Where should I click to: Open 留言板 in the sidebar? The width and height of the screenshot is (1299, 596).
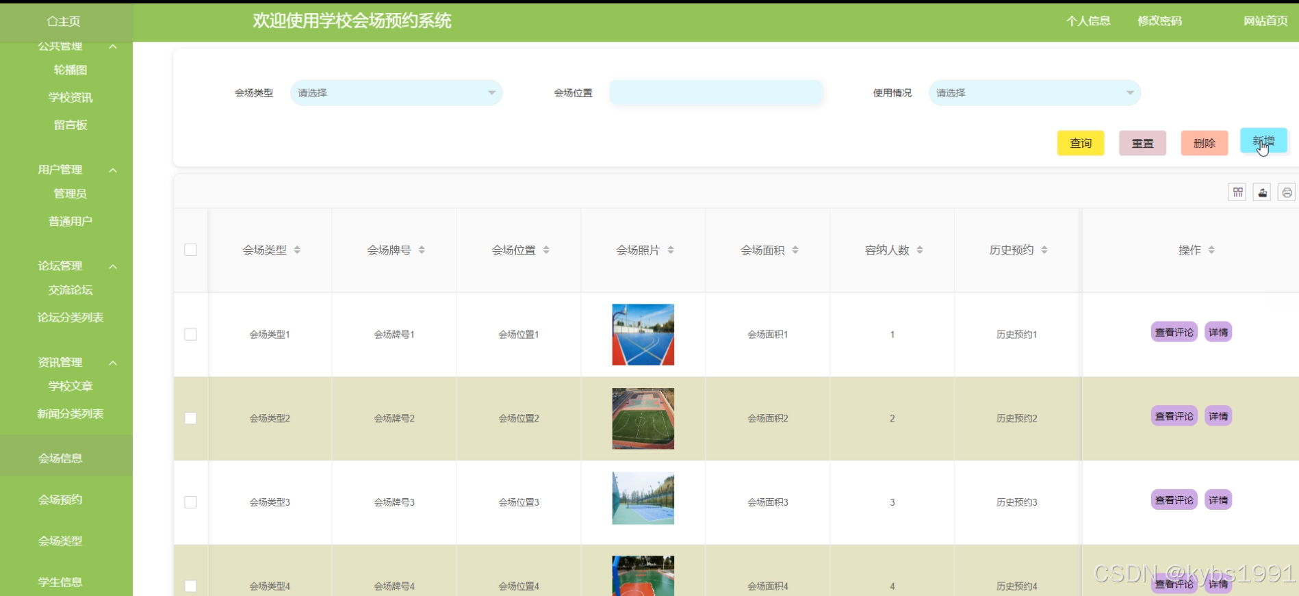(x=70, y=125)
